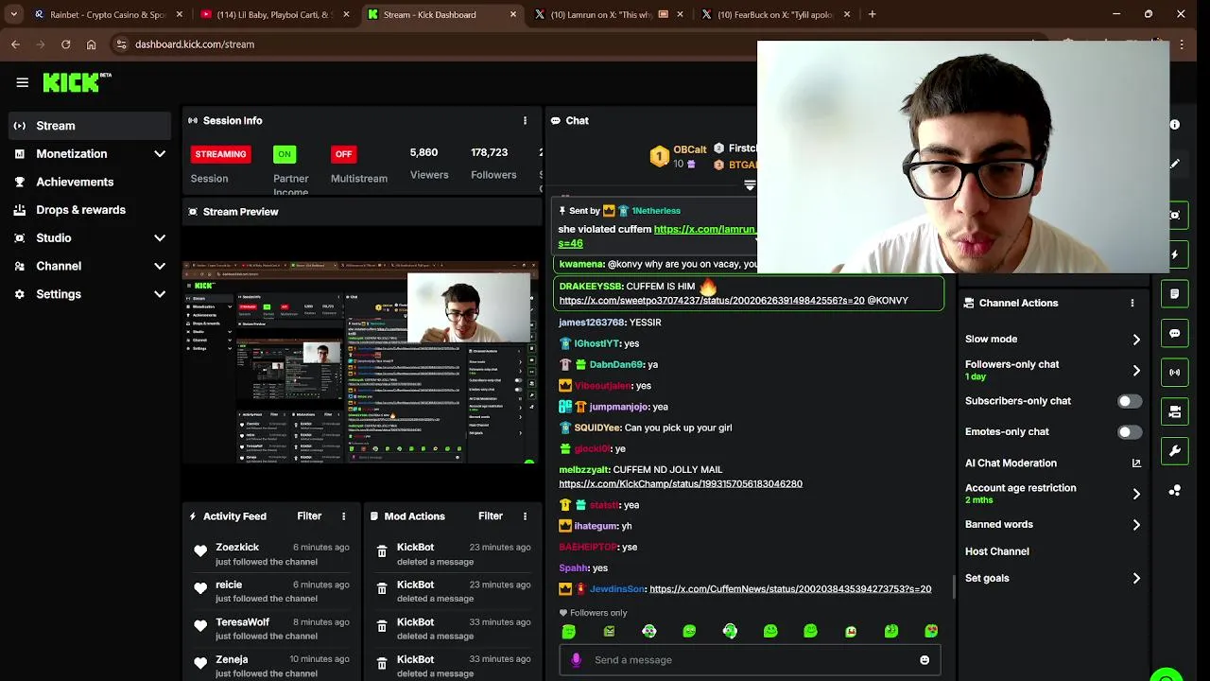Toggle the Emotes-only chat switch
This screenshot has width=1210, height=681.
tap(1129, 432)
